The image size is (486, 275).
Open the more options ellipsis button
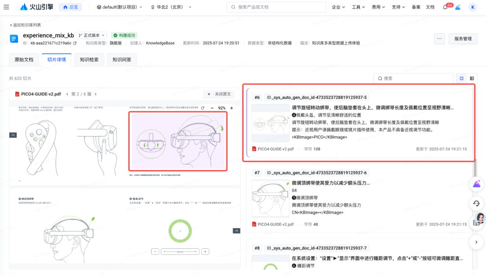click(x=440, y=39)
